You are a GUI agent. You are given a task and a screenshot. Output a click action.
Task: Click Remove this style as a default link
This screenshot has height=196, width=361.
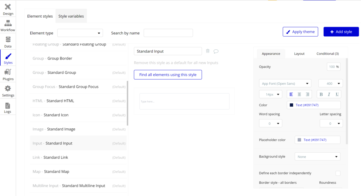(176, 63)
